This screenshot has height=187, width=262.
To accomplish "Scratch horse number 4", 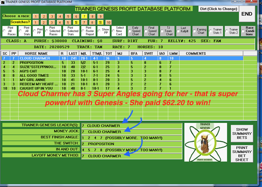I will pyautogui.click(x=60, y=22).
